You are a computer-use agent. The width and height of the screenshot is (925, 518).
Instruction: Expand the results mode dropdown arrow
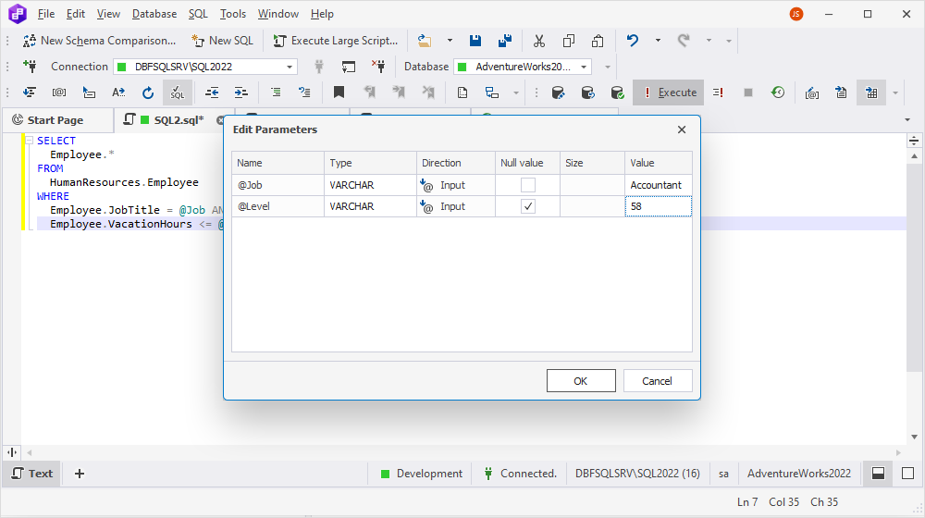tap(895, 92)
